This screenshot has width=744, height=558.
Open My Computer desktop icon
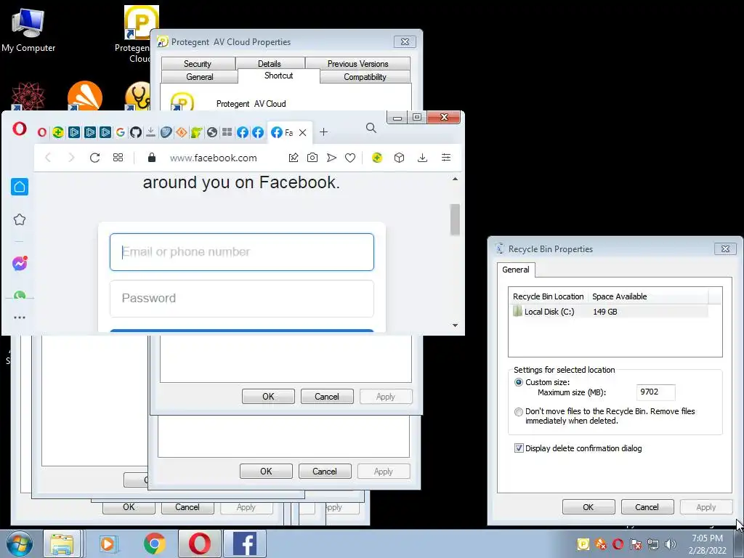pyautogui.click(x=28, y=29)
